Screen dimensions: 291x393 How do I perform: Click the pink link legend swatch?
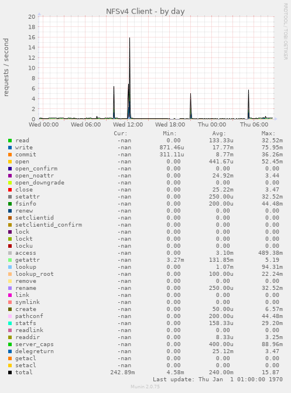pyautogui.click(x=10, y=295)
